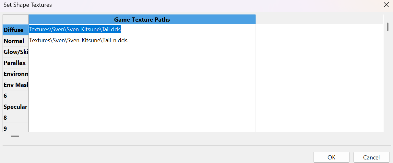The image size is (393, 163).
Task: Select the Env Mask texture path cell
Action: click(x=142, y=85)
